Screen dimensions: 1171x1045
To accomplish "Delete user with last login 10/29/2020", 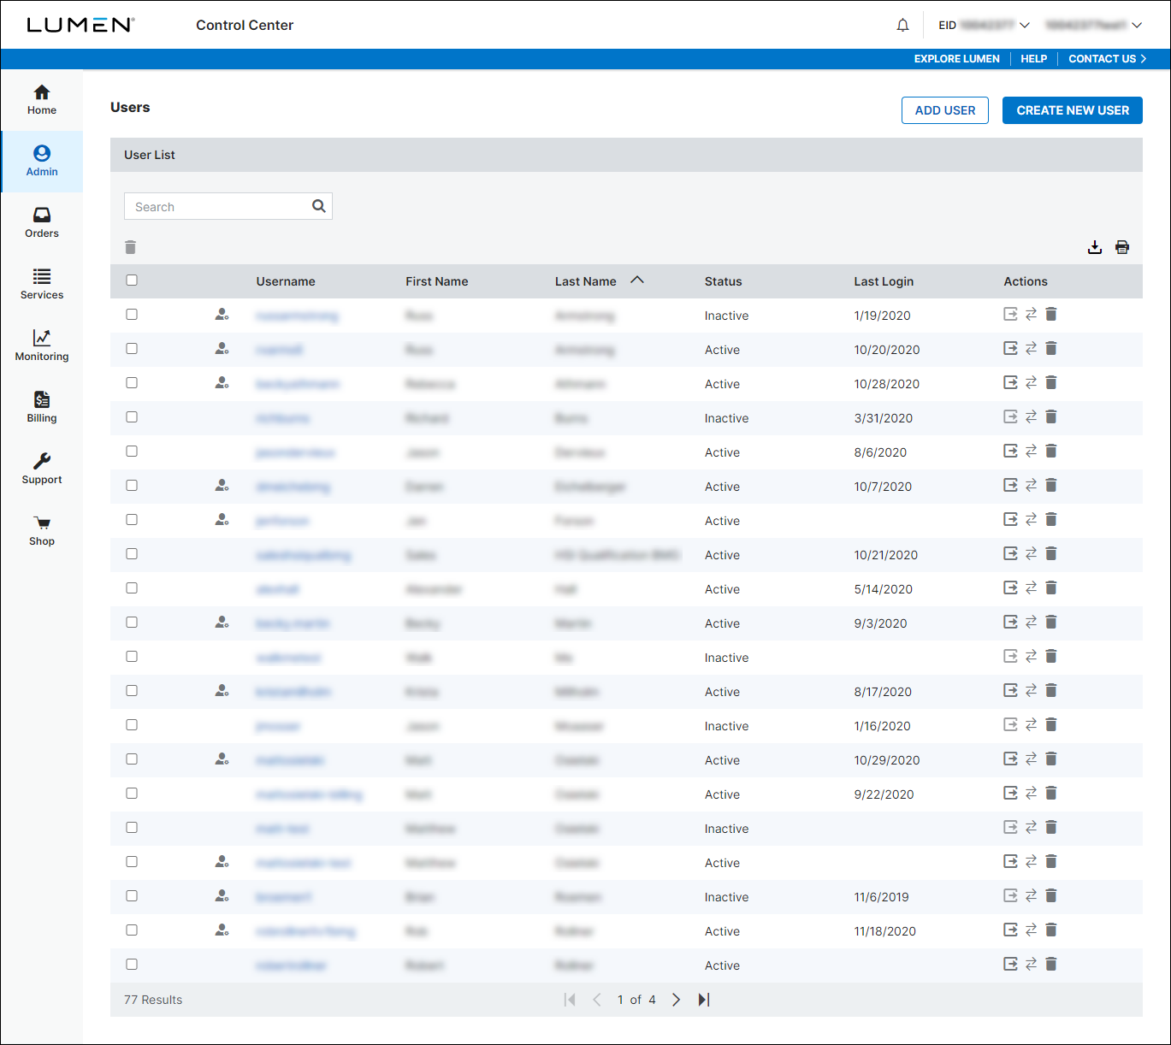I will coord(1051,759).
